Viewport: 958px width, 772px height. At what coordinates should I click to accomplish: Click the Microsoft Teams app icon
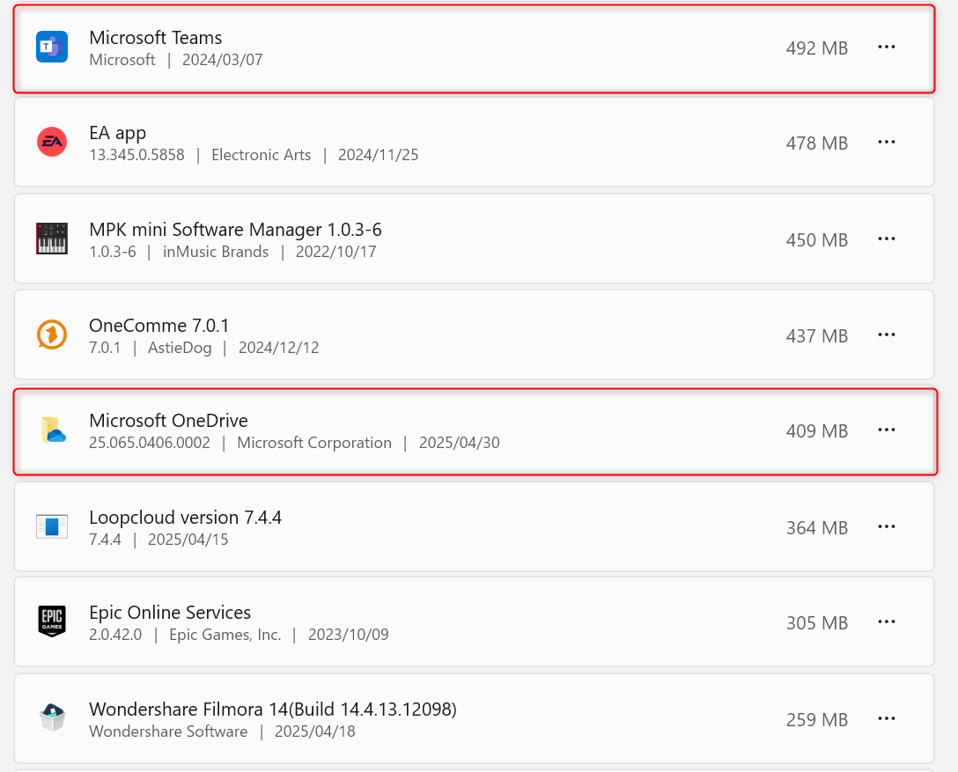pyautogui.click(x=52, y=47)
